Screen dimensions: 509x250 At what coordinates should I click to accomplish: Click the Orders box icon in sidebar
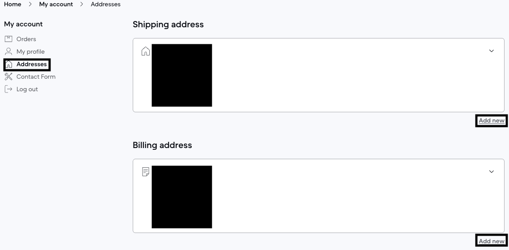tap(8, 39)
